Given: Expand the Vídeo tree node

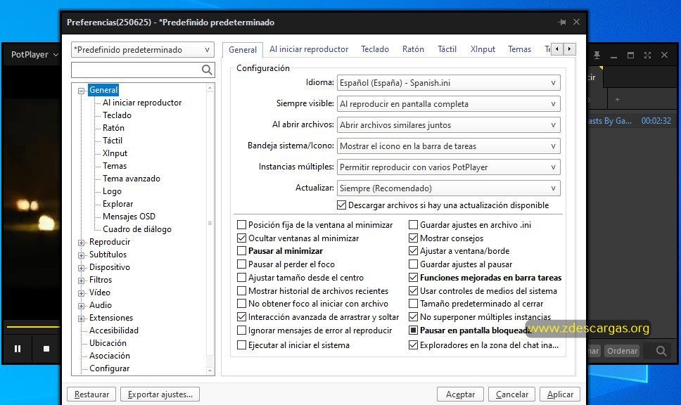Looking at the screenshot, I should click(81, 293).
